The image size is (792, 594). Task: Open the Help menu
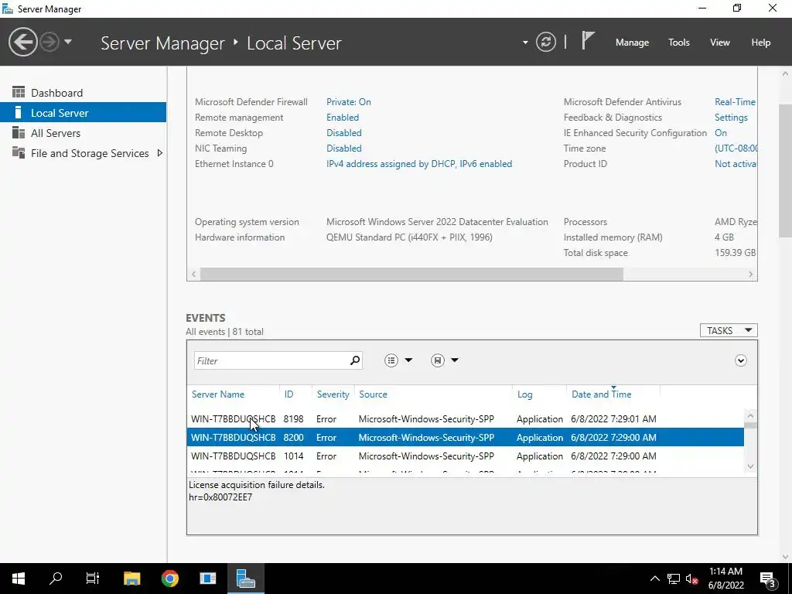(x=760, y=43)
